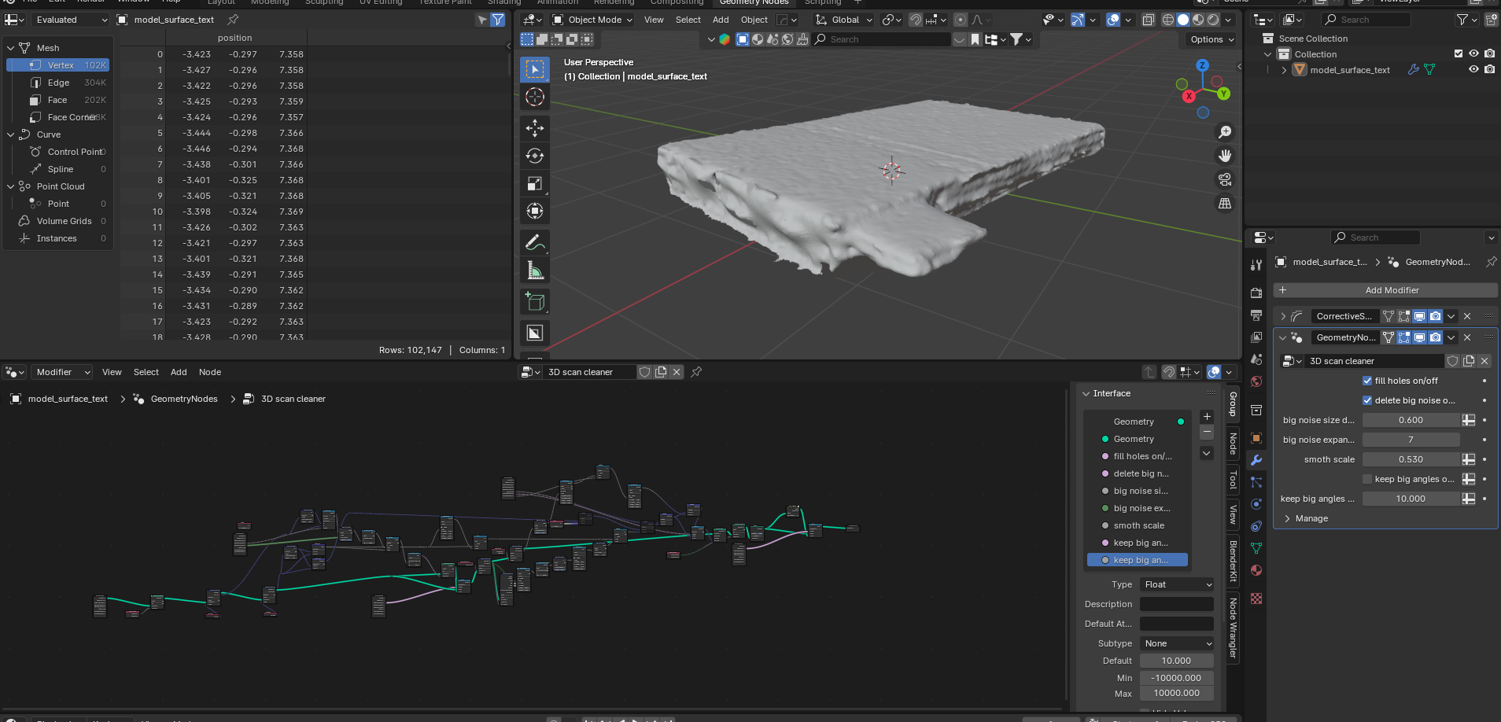Remove selected interface item with minus button
The height and width of the screenshot is (722, 1501).
[1207, 433]
